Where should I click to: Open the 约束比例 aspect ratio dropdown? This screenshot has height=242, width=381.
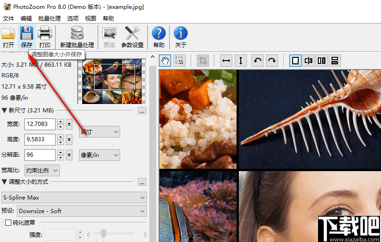click(42, 171)
